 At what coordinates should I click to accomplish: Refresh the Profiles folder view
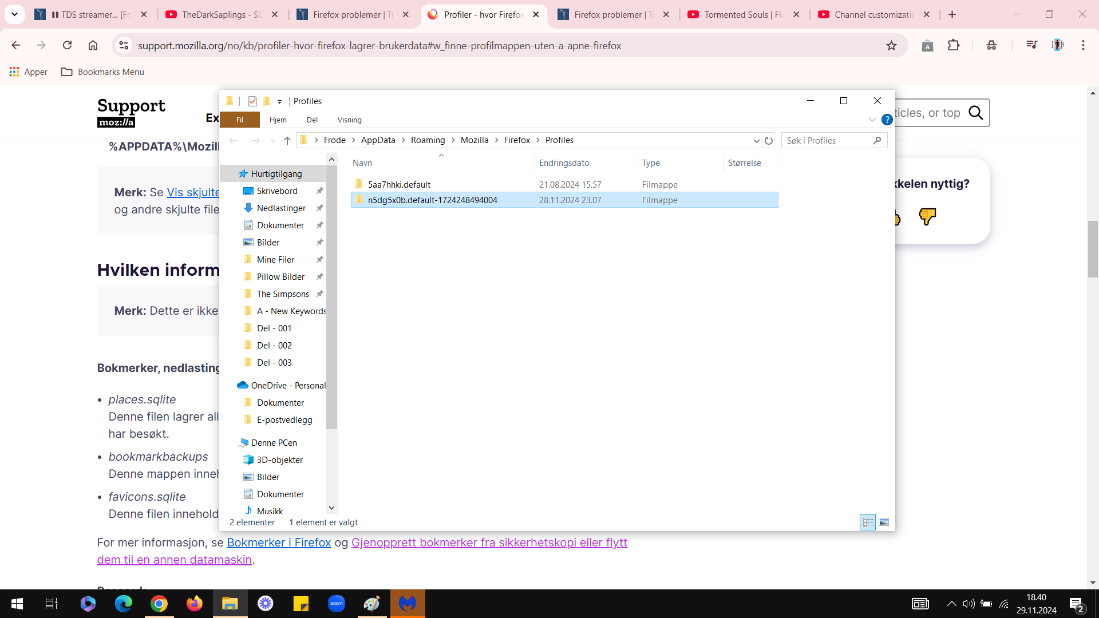[769, 140]
